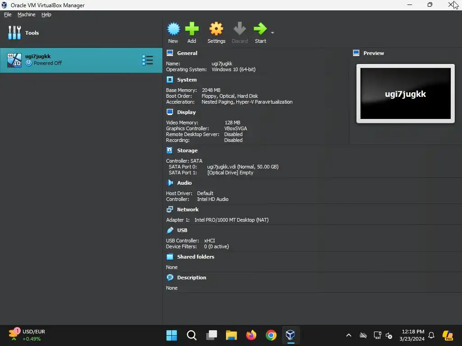Click the ugi7jugkk preview thumbnail

point(406,94)
